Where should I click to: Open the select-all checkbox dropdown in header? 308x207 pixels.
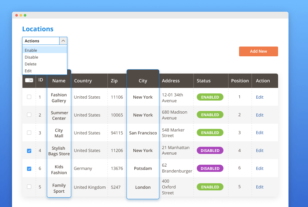click(31, 80)
